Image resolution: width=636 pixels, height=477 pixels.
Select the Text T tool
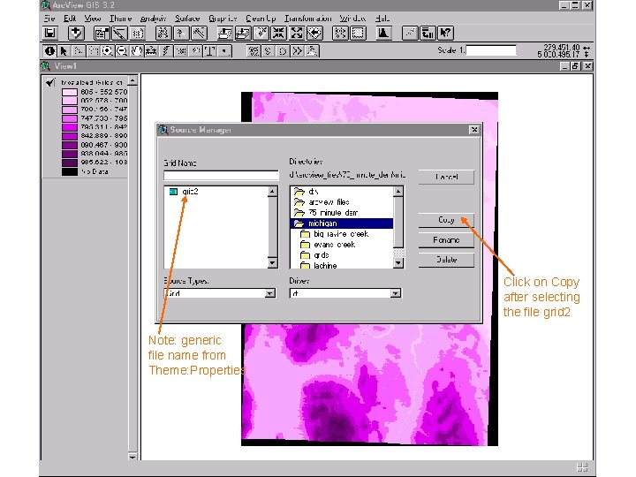209,51
